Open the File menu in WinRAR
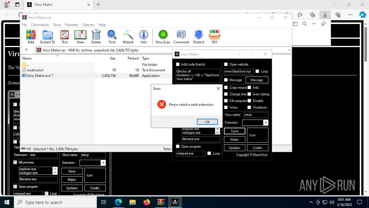 pyautogui.click(x=25, y=25)
